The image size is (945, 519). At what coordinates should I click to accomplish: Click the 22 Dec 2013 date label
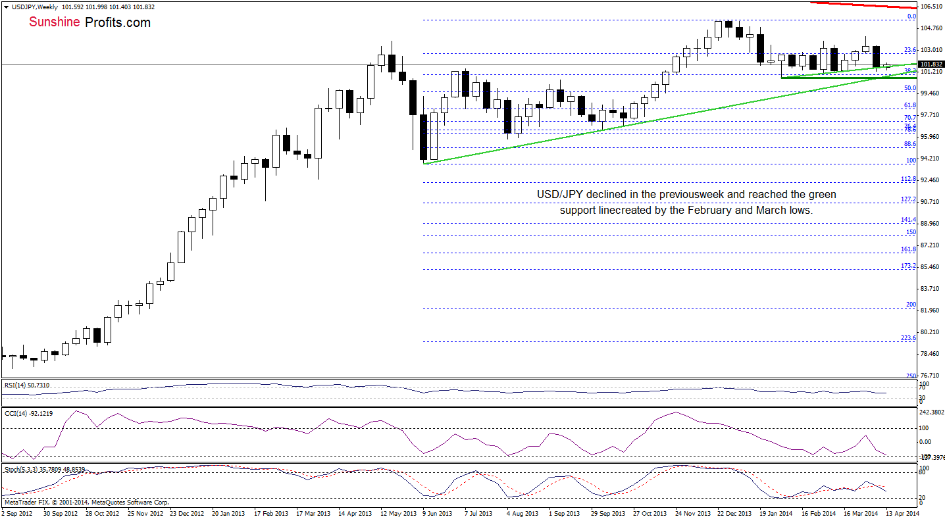click(x=735, y=513)
